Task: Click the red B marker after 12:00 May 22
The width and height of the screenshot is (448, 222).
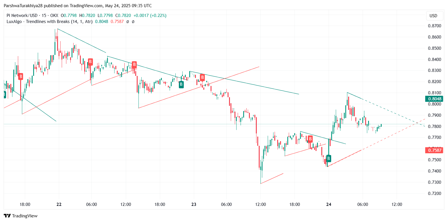Action: point(134,64)
